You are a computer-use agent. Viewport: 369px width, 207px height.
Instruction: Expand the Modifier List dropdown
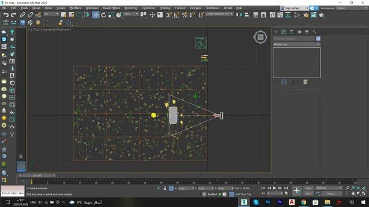pyautogui.click(x=296, y=44)
